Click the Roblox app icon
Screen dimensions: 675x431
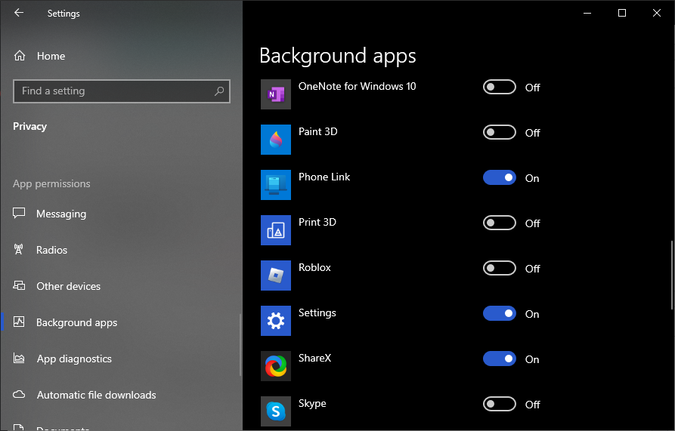(275, 276)
